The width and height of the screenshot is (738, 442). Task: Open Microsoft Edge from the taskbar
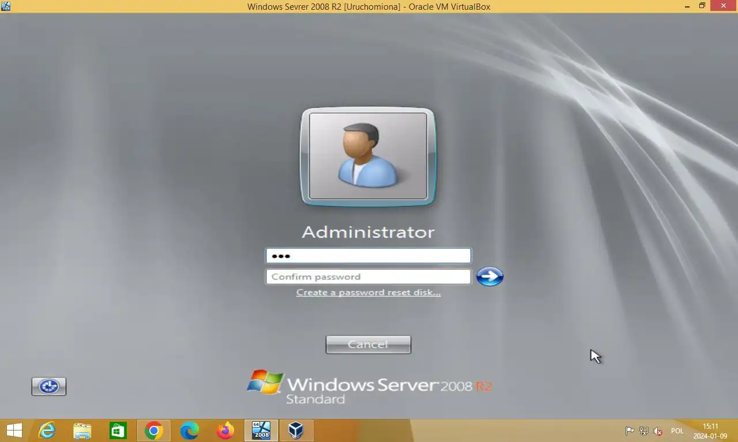tap(190, 430)
